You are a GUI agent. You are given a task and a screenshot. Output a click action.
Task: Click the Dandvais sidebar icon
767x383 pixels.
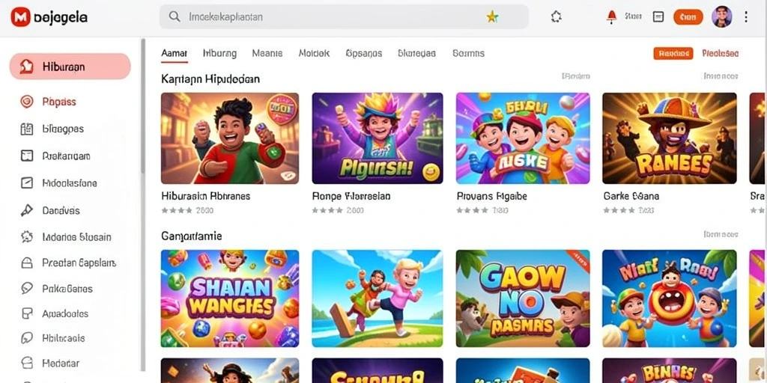(26, 210)
